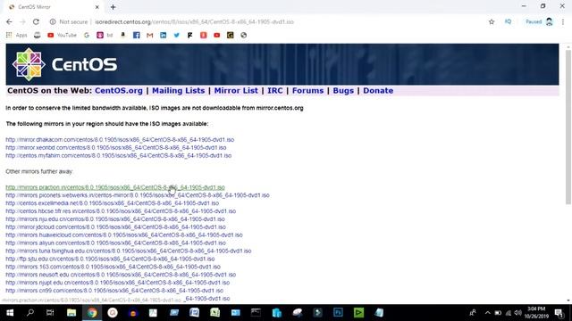Open the Chrome three-dot menu
This screenshot has width=572, height=321.
pos(563,21)
